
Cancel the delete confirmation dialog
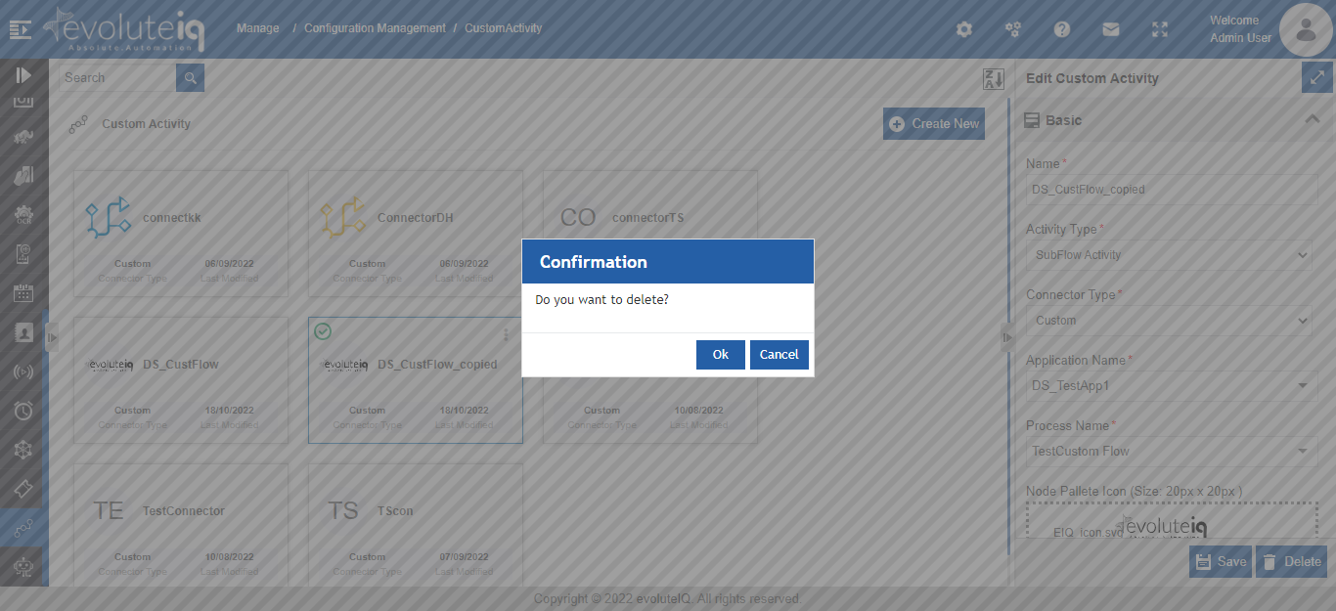pyautogui.click(x=779, y=355)
